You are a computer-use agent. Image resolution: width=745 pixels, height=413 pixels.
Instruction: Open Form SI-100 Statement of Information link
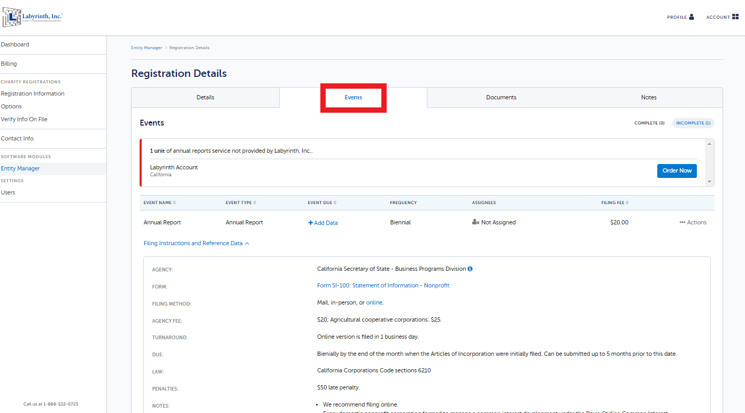pyautogui.click(x=383, y=285)
